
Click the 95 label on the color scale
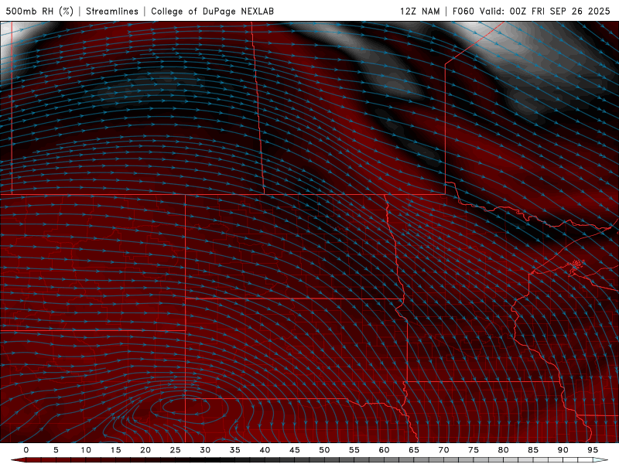point(593,450)
